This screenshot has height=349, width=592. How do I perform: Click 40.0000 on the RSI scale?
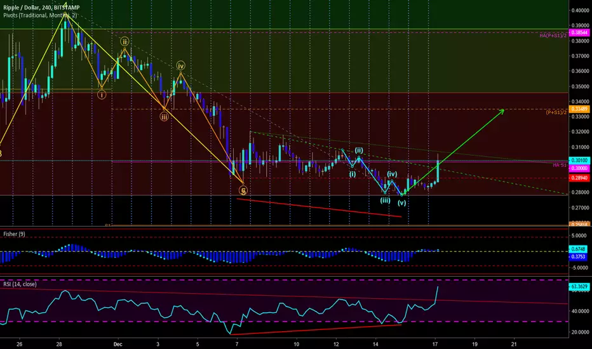tap(581, 312)
